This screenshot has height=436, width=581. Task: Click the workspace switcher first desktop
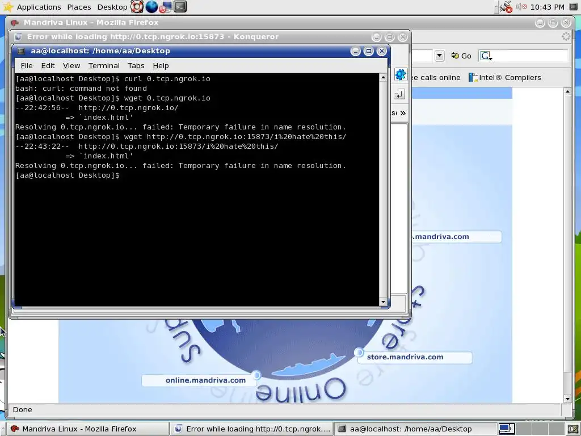pos(506,429)
